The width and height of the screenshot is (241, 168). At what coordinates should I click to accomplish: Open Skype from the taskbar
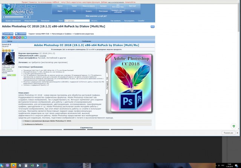click(2, 165)
